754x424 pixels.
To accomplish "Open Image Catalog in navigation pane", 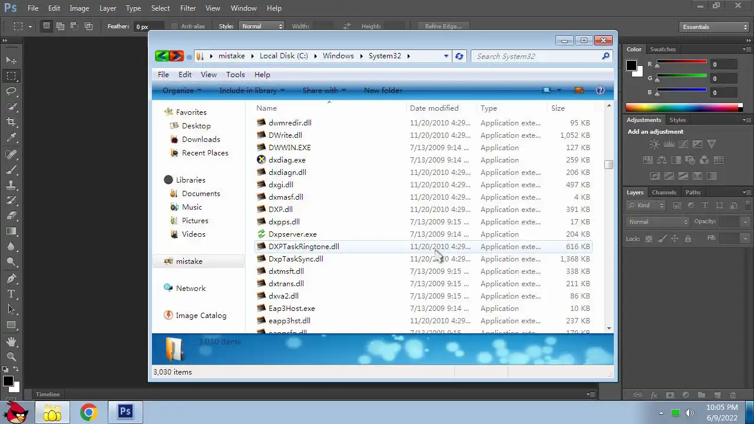I will coord(201,315).
